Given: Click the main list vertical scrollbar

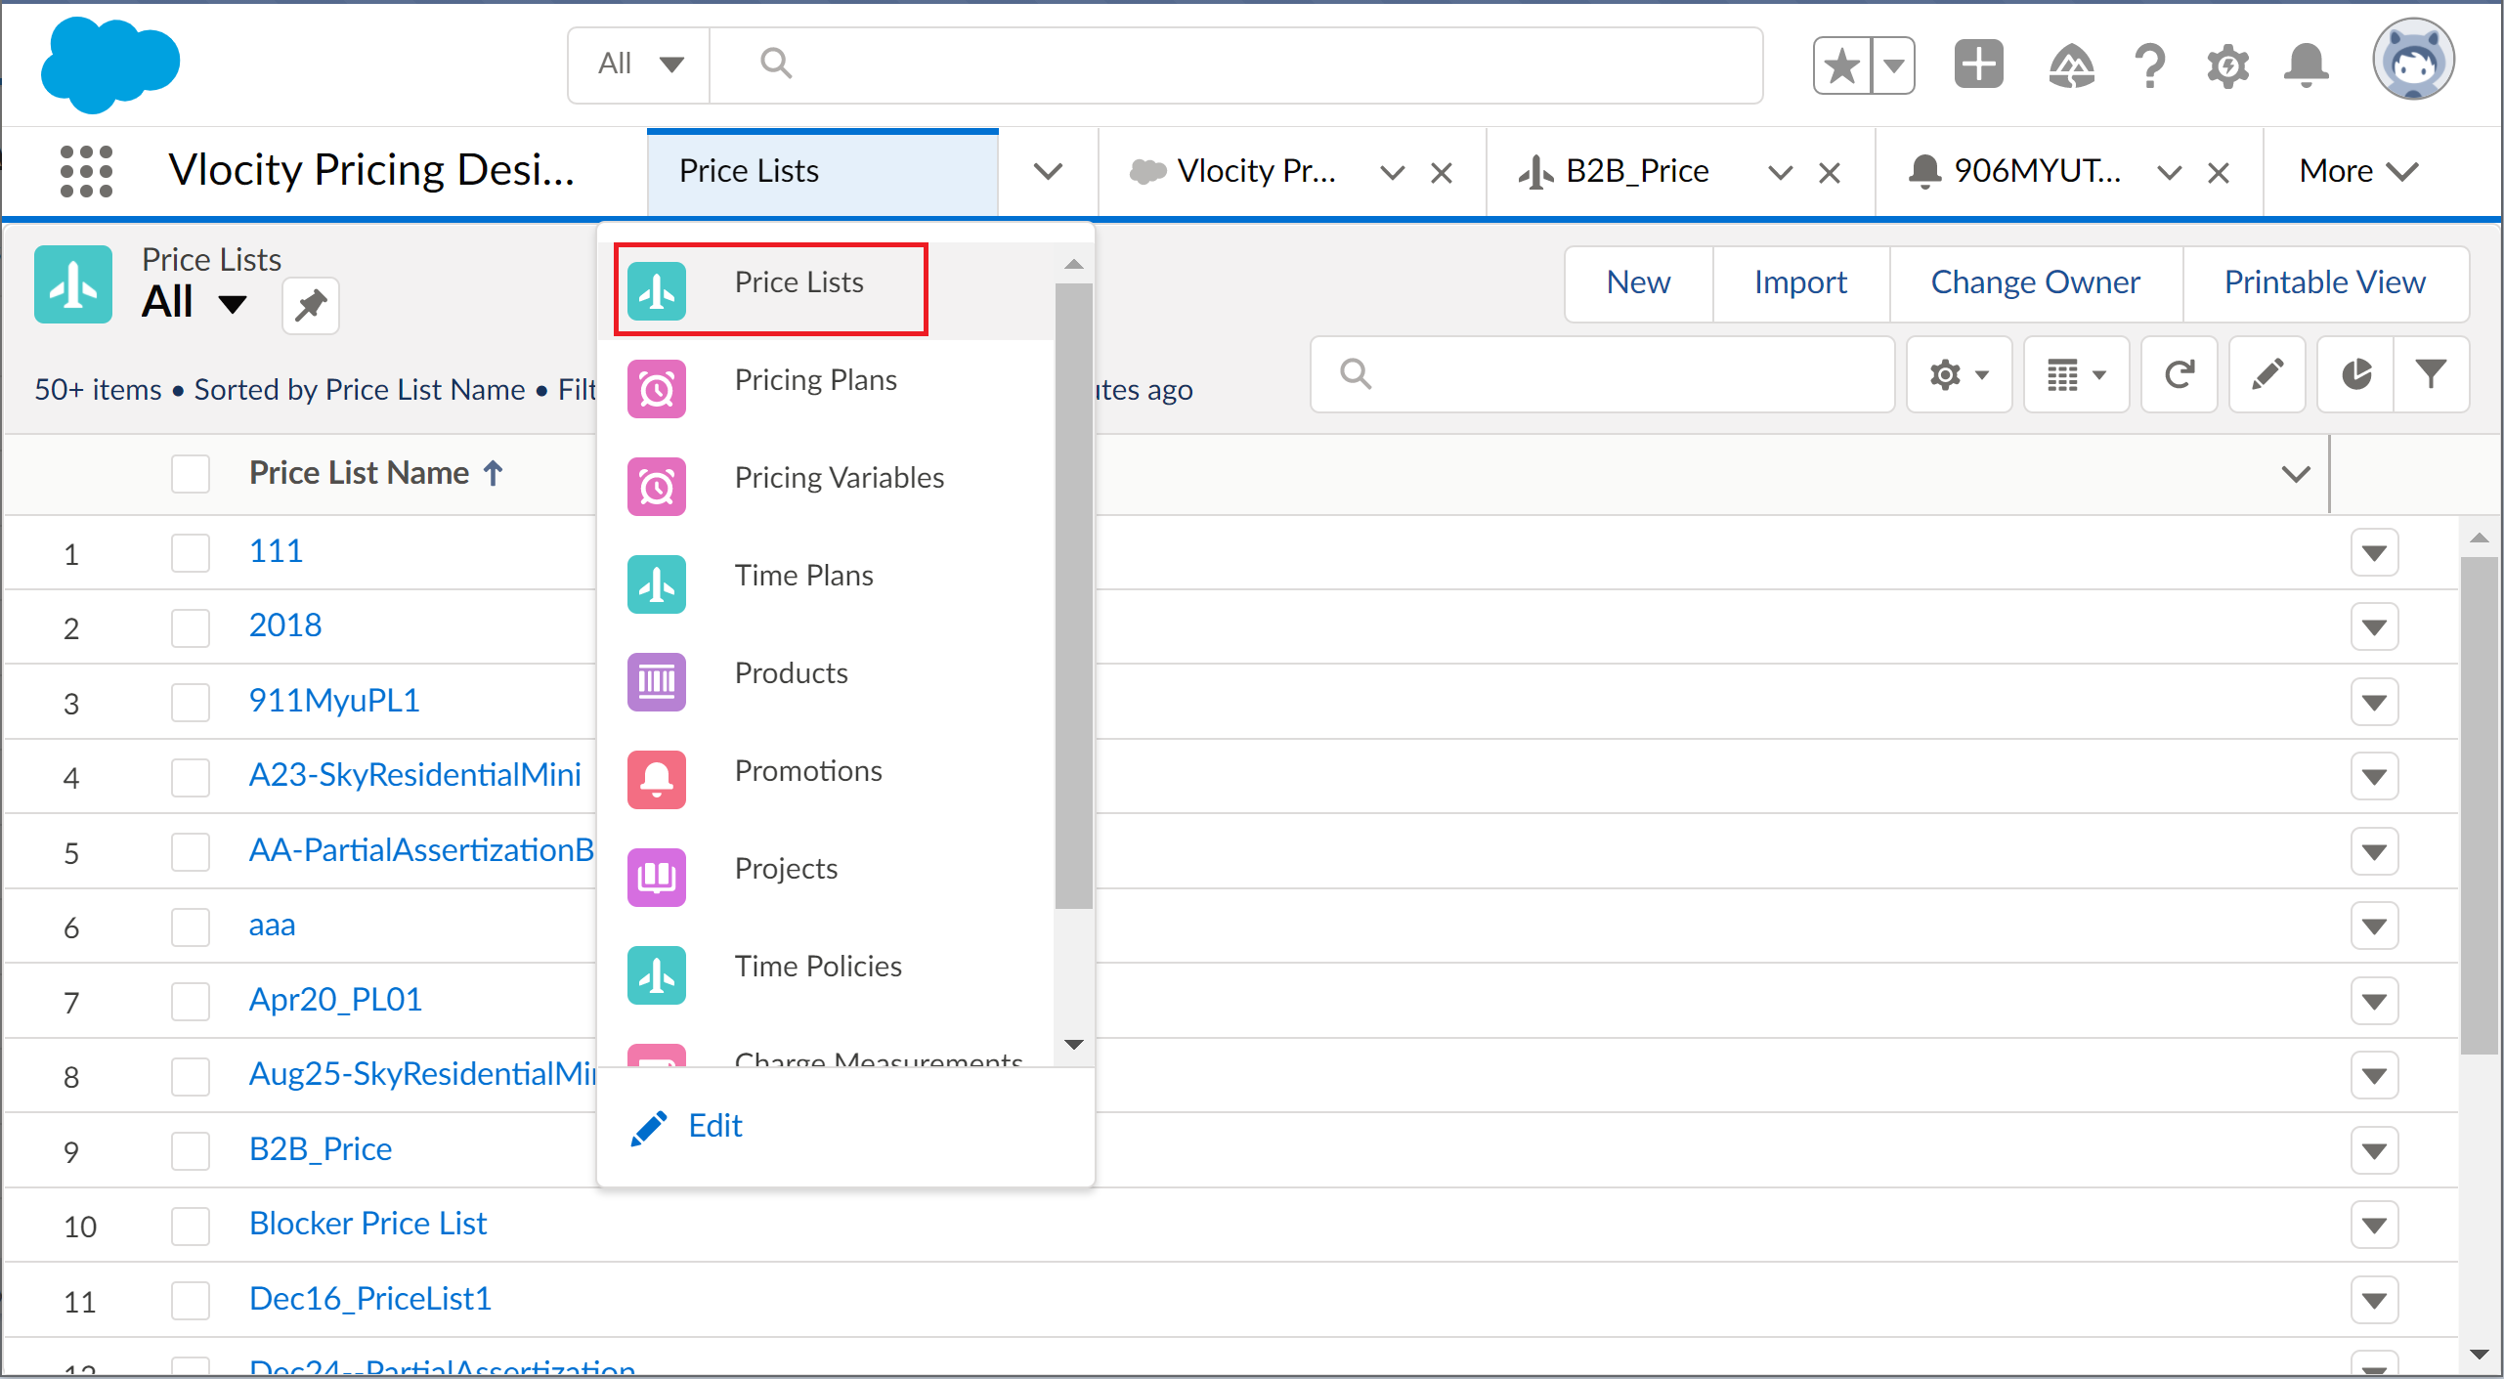Looking at the screenshot, I should 2479,806.
